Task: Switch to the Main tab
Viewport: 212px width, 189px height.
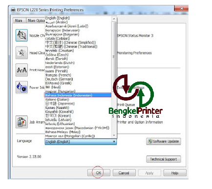Action: pyautogui.click(x=19, y=21)
